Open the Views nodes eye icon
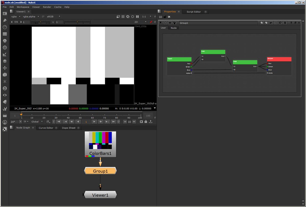The height and width of the screenshot is (207, 306). [5, 95]
